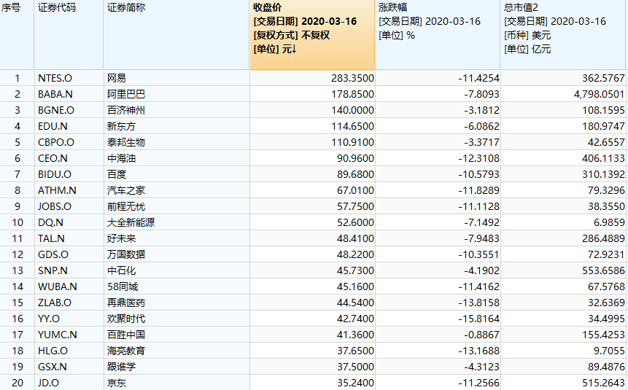Select closing price 178.8500
Image resolution: width=628 pixels, height=390 pixels.
(352, 94)
